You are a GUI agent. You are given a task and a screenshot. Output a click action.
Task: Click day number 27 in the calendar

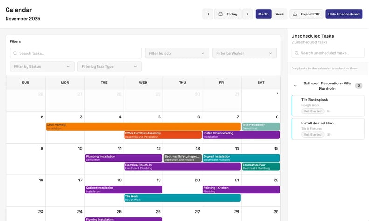198,212
